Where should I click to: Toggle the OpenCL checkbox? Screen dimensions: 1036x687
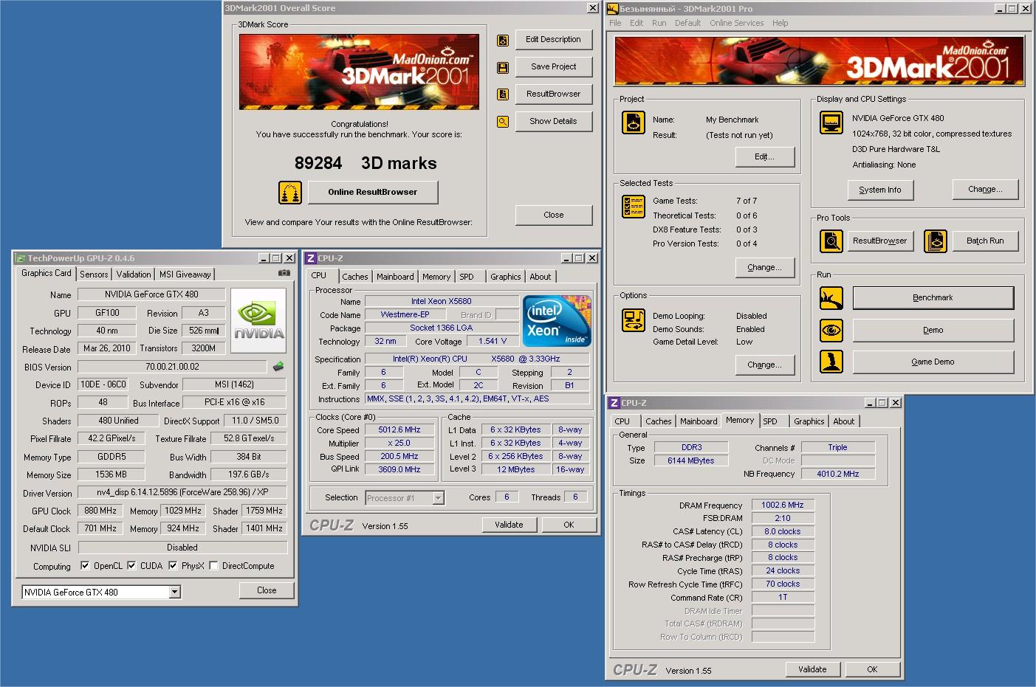pyautogui.click(x=85, y=566)
